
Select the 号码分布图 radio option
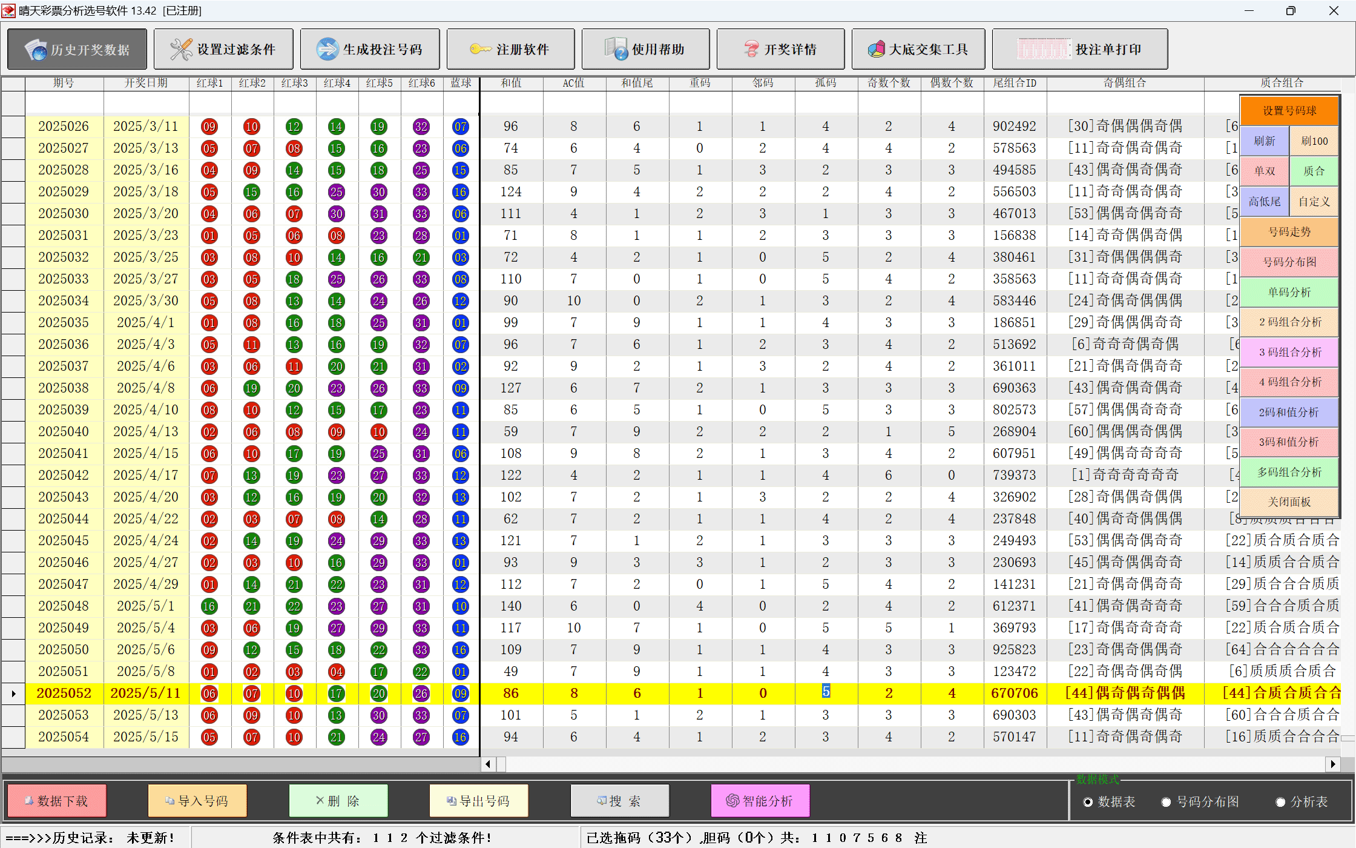pyautogui.click(x=1166, y=802)
